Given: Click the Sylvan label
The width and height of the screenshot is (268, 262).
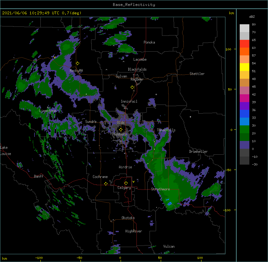Looking at the screenshot, I should (x=121, y=76).
